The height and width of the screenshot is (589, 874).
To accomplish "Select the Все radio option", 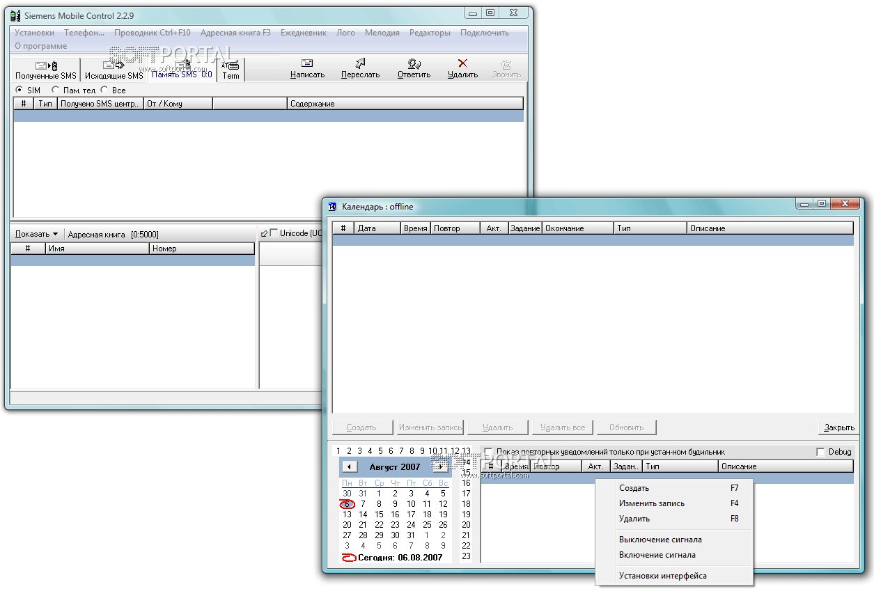I will click(104, 91).
